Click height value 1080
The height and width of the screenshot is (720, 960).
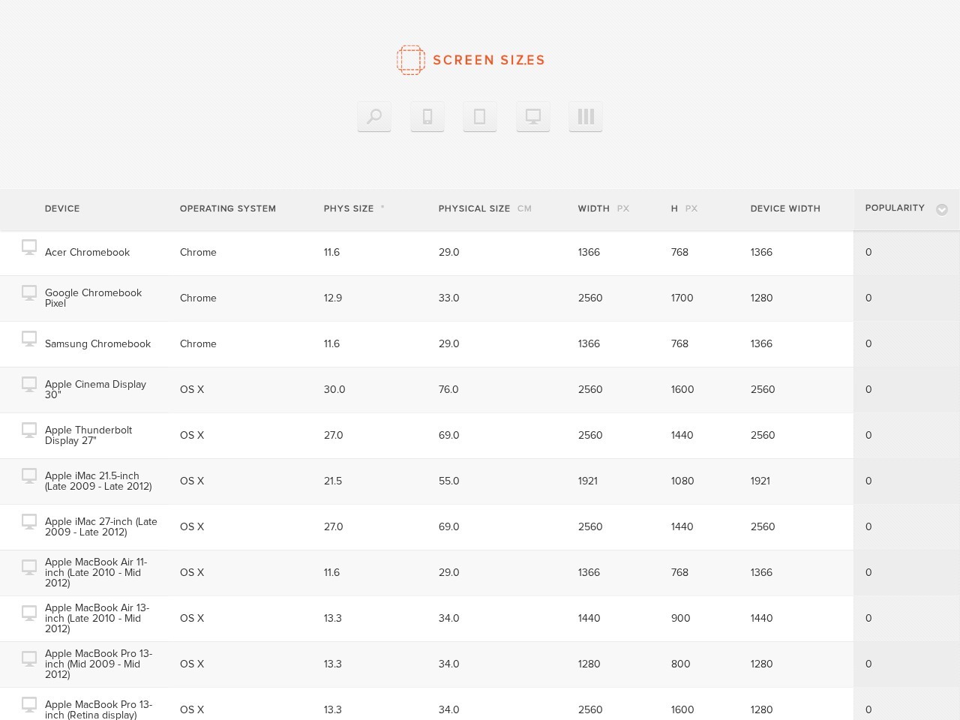click(682, 481)
